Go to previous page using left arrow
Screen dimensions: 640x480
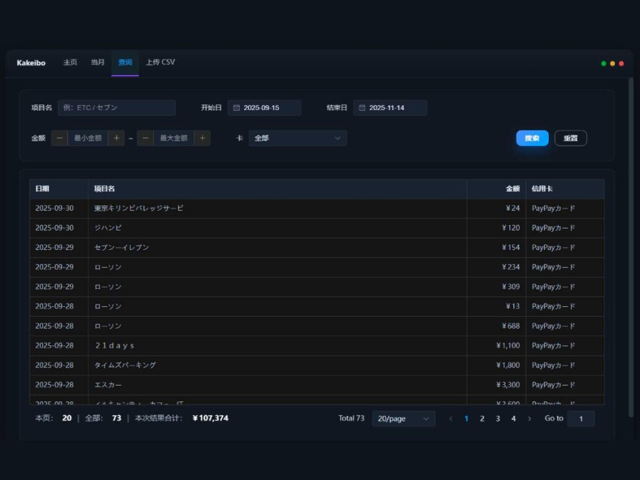tap(451, 419)
